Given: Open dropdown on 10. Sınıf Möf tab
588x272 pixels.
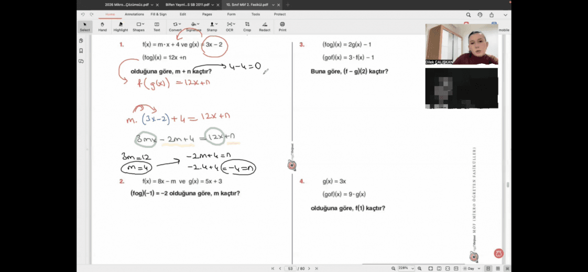Looking at the screenshot, I should [x=273, y=5].
